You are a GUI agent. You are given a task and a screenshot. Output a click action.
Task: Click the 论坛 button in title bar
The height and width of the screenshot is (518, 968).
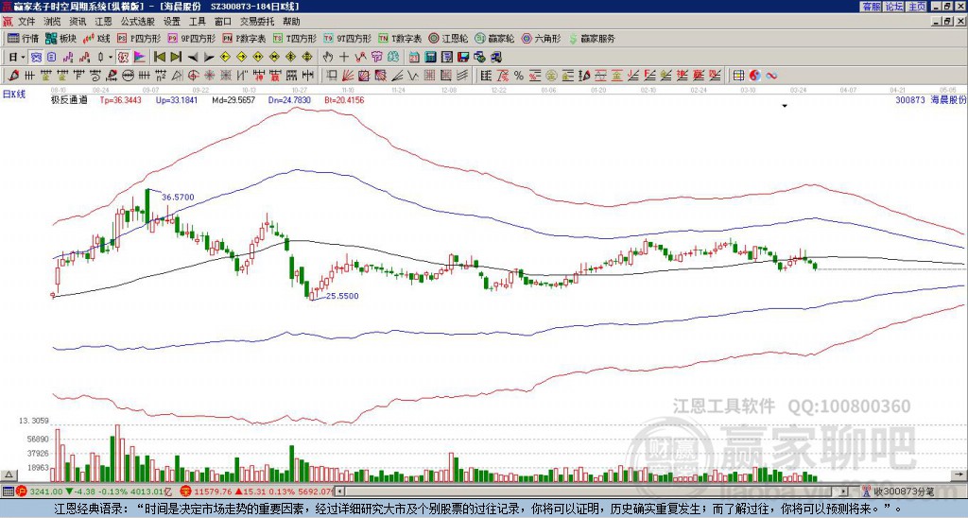[x=894, y=7]
